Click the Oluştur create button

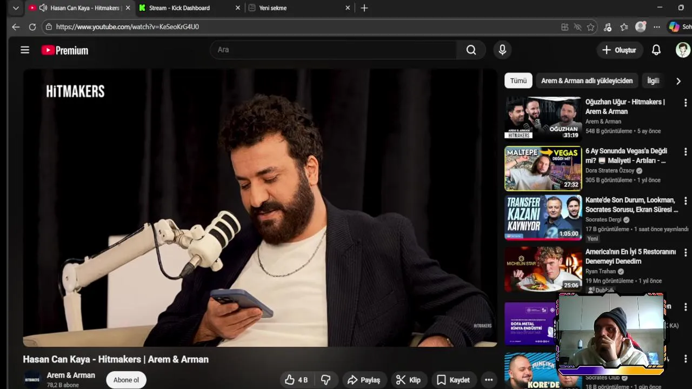click(620, 50)
